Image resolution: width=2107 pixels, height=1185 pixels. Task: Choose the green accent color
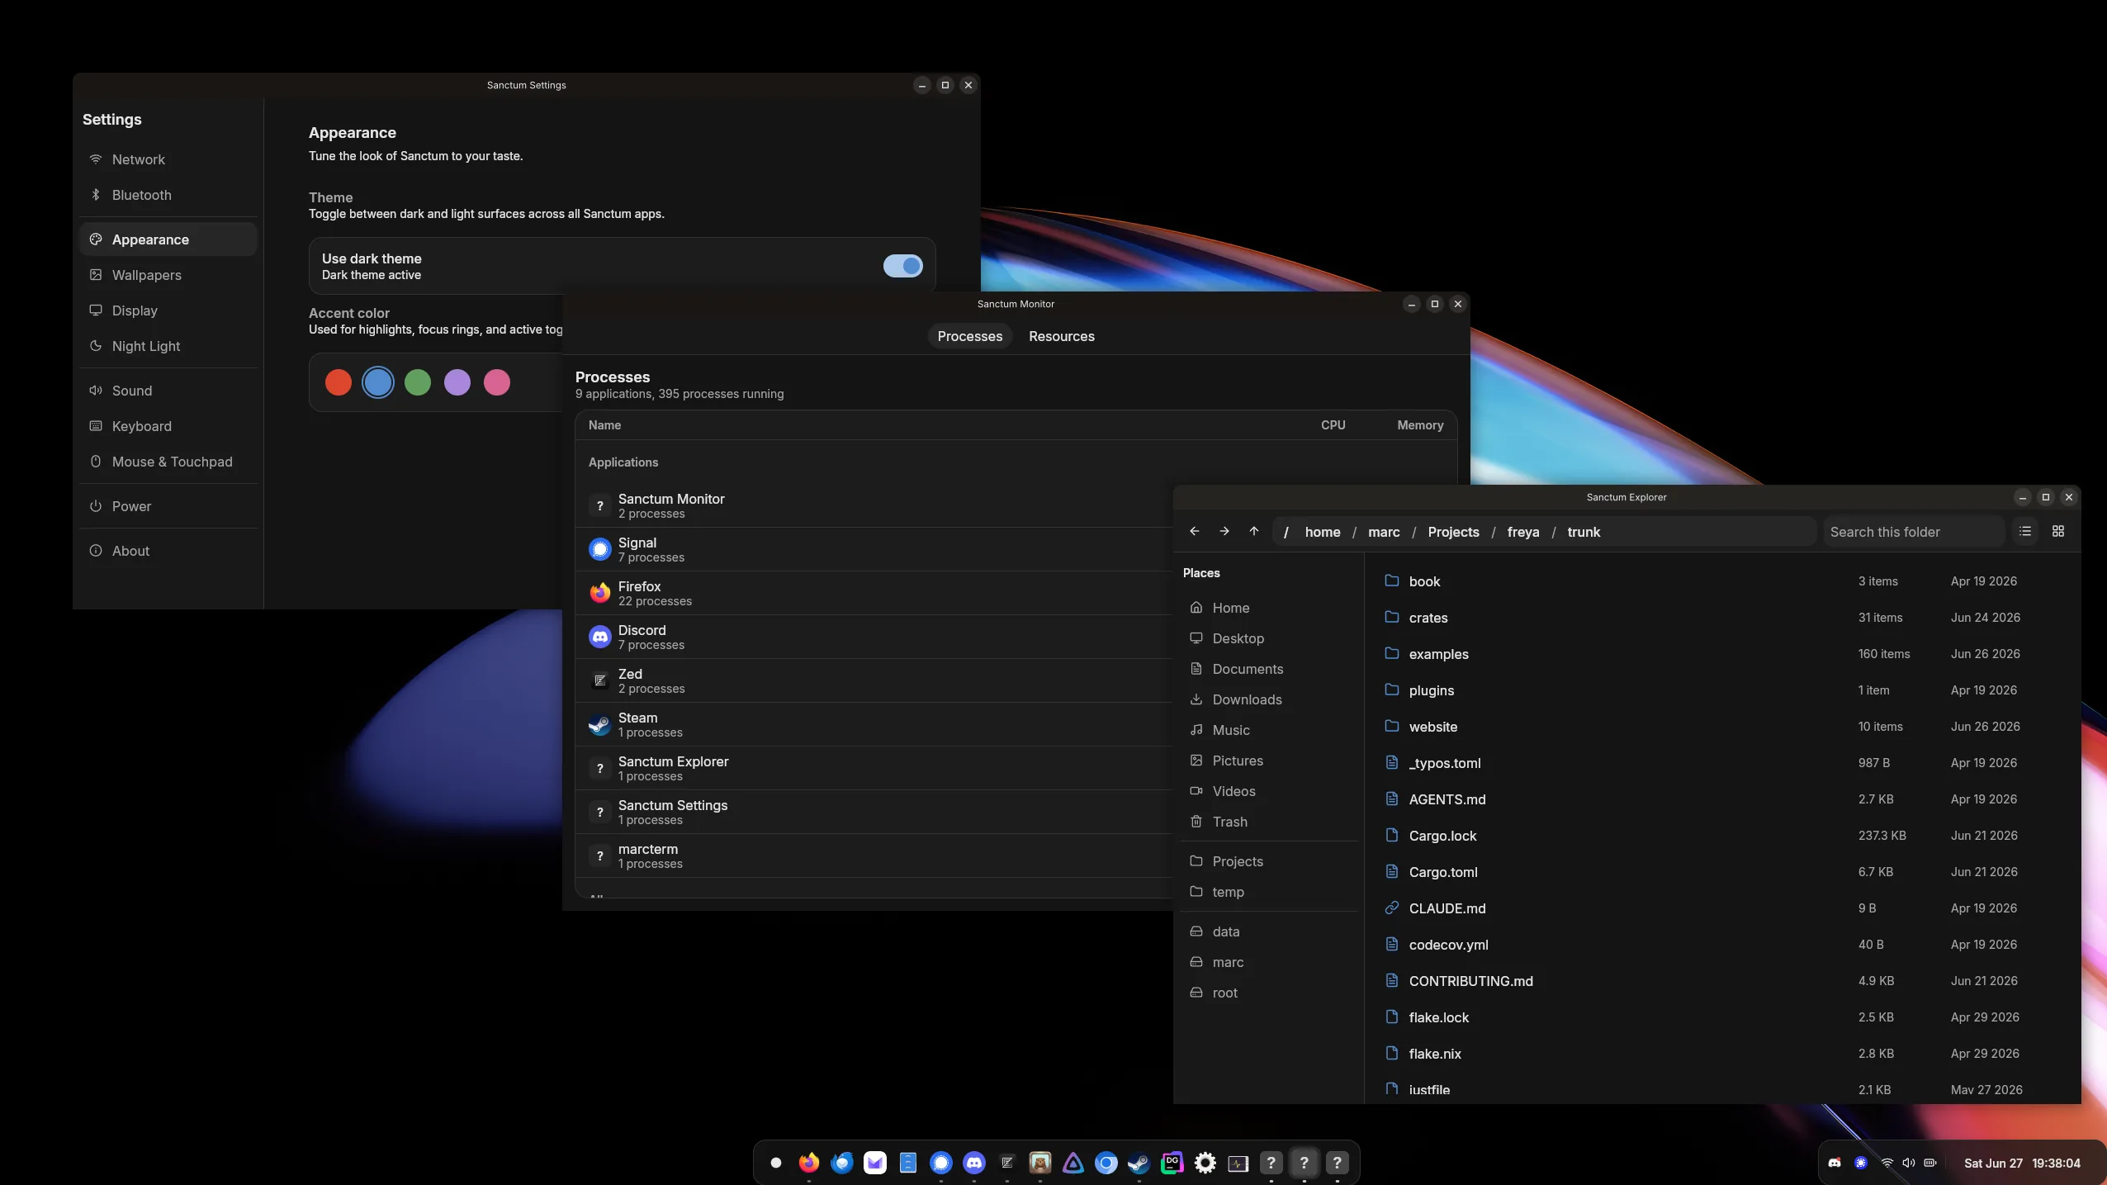417,382
